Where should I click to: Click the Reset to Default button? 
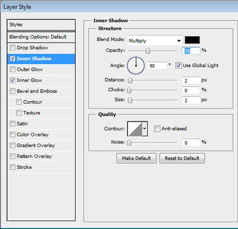[x=182, y=158]
